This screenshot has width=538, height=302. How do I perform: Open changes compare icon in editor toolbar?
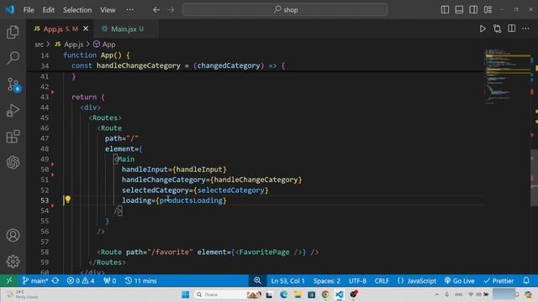(497, 29)
